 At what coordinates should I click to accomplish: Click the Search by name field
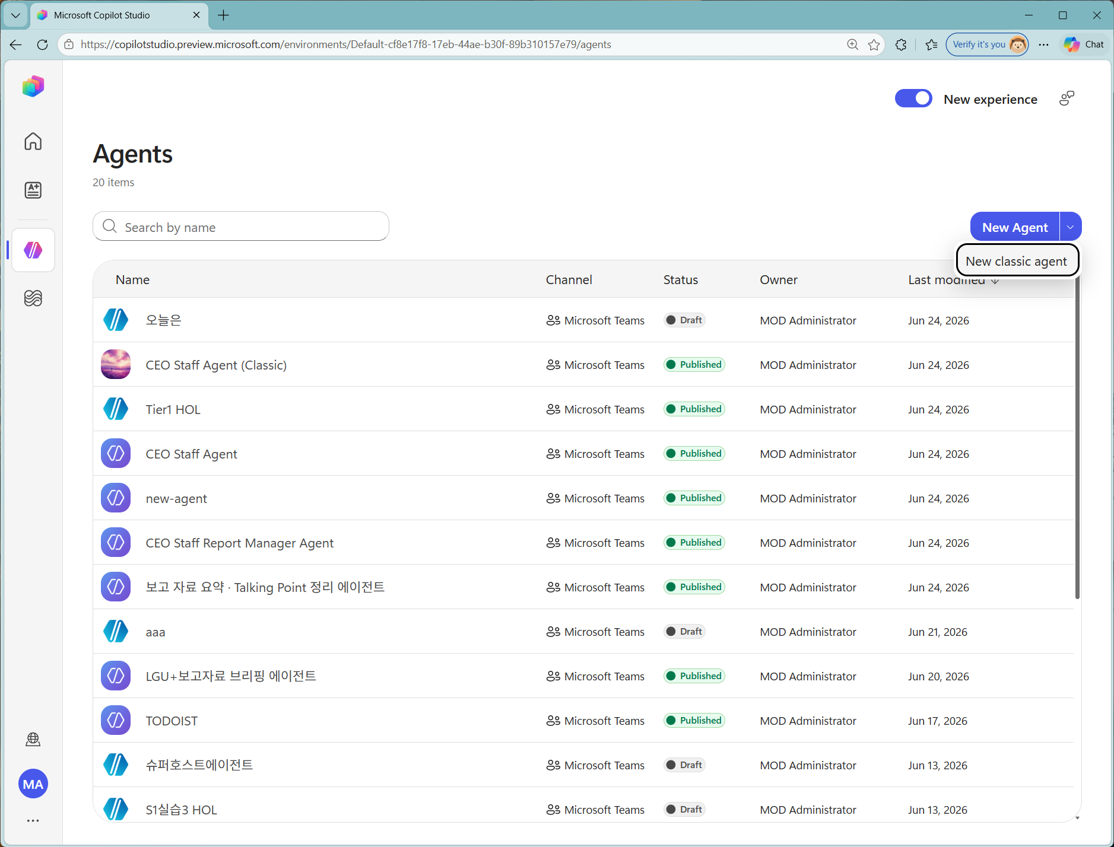[x=241, y=227]
